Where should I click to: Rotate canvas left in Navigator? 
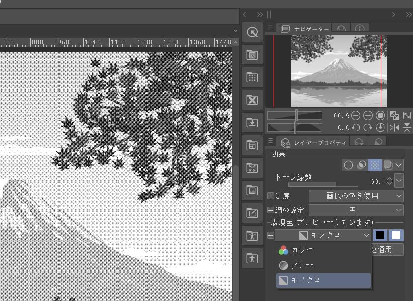356,128
